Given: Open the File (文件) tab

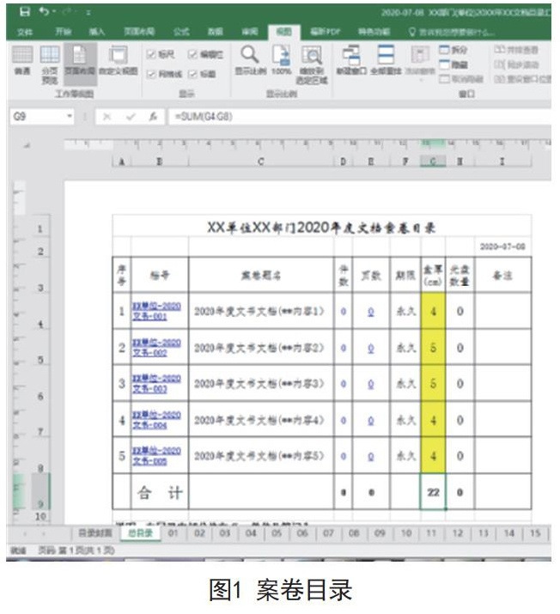Looking at the screenshot, I should [25, 32].
